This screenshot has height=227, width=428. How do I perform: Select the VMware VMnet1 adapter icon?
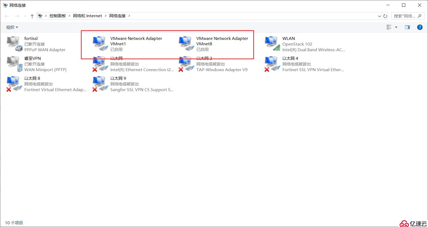tap(100, 44)
